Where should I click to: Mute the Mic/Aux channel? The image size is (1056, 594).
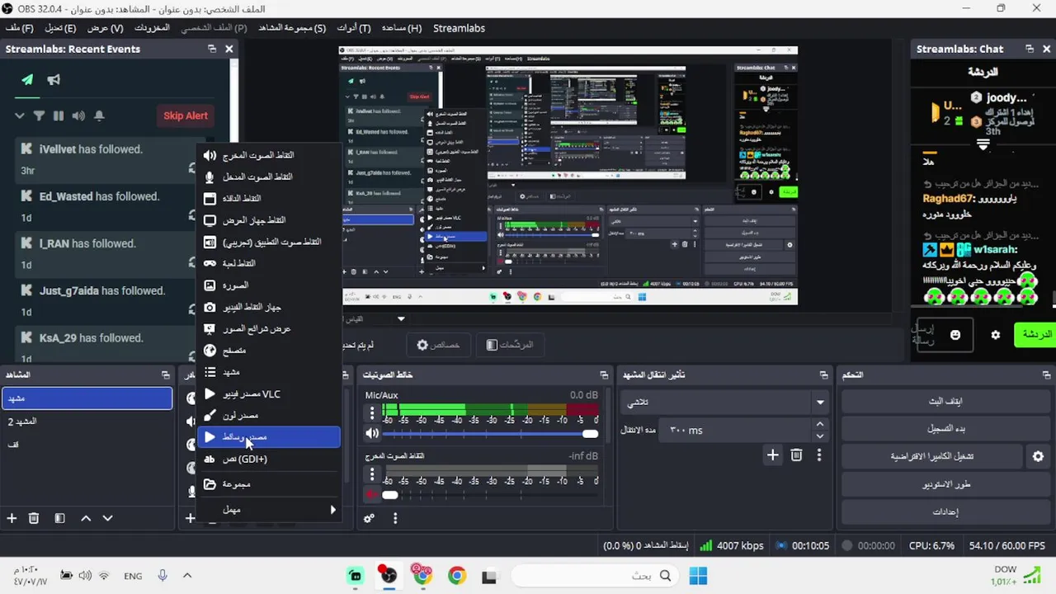[373, 433]
